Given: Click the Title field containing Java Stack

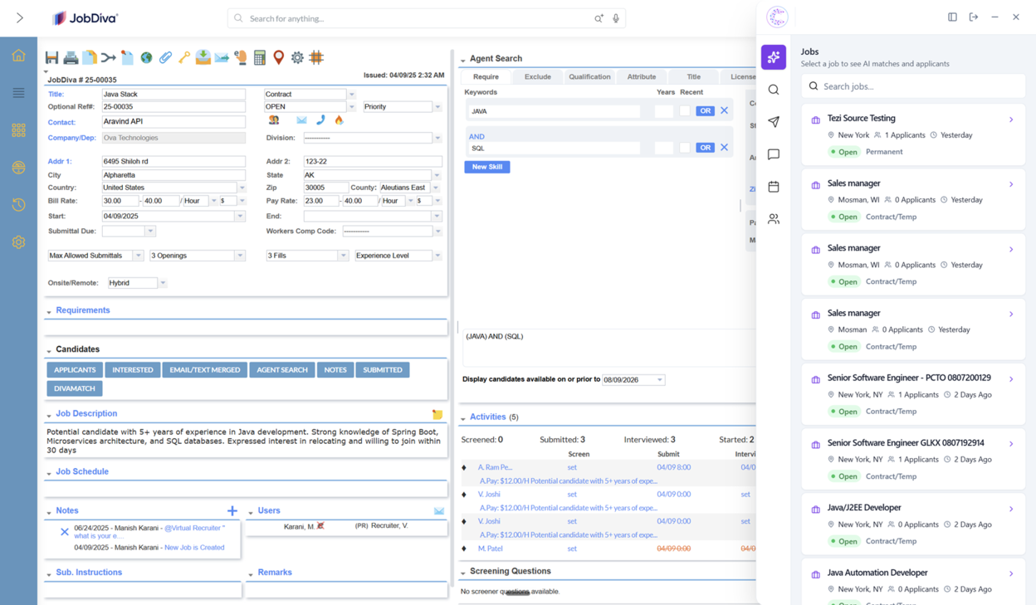Looking at the screenshot, I should [x=173, y=95].
